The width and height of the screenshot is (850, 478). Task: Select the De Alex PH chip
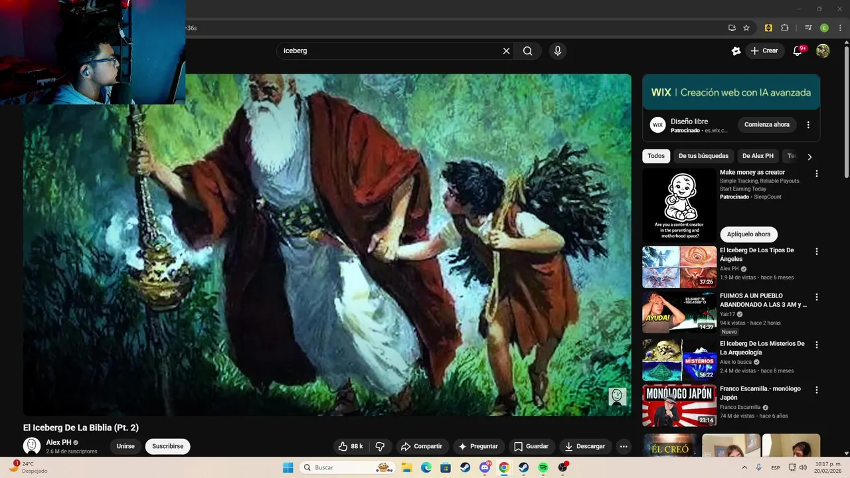point(758,156)
